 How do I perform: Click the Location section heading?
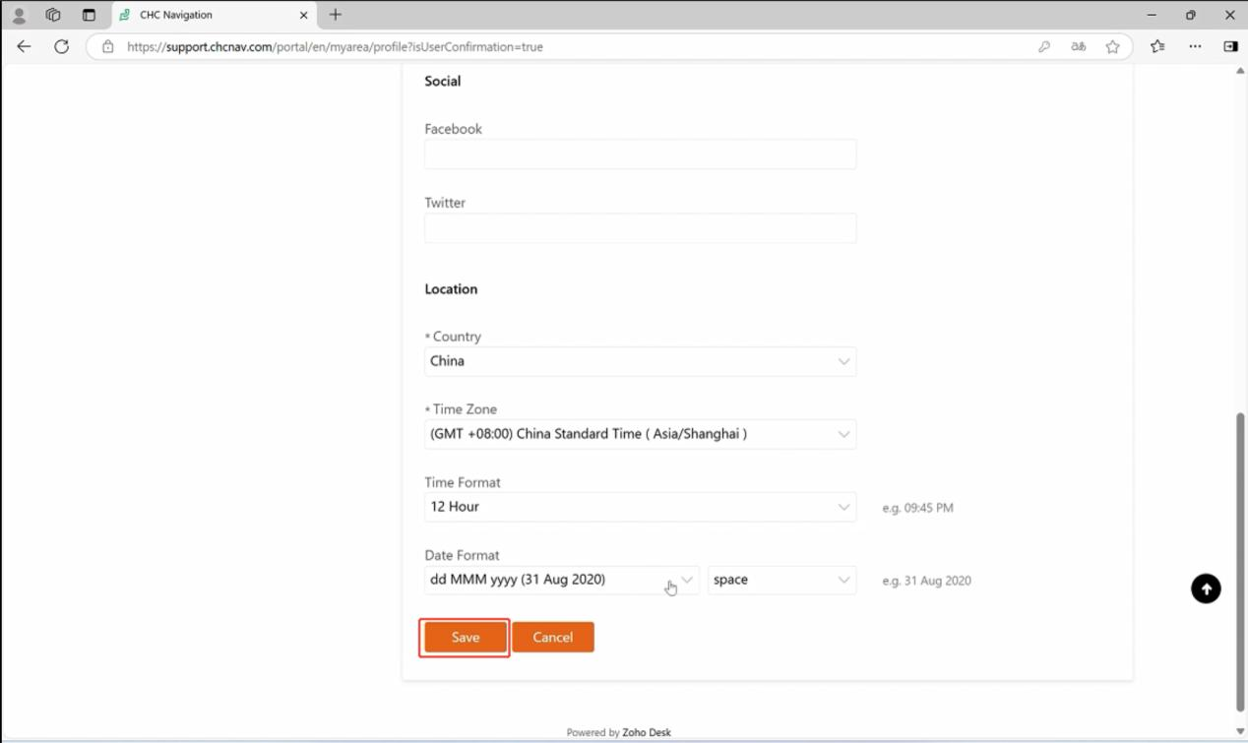451,289
